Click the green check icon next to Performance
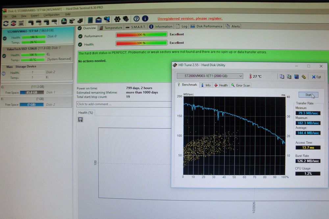This screenshot has width=329, height=219. click(80, 36)
